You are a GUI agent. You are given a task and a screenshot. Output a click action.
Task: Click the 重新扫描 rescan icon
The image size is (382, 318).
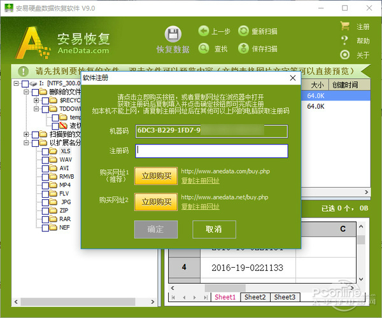pos(243,31)
